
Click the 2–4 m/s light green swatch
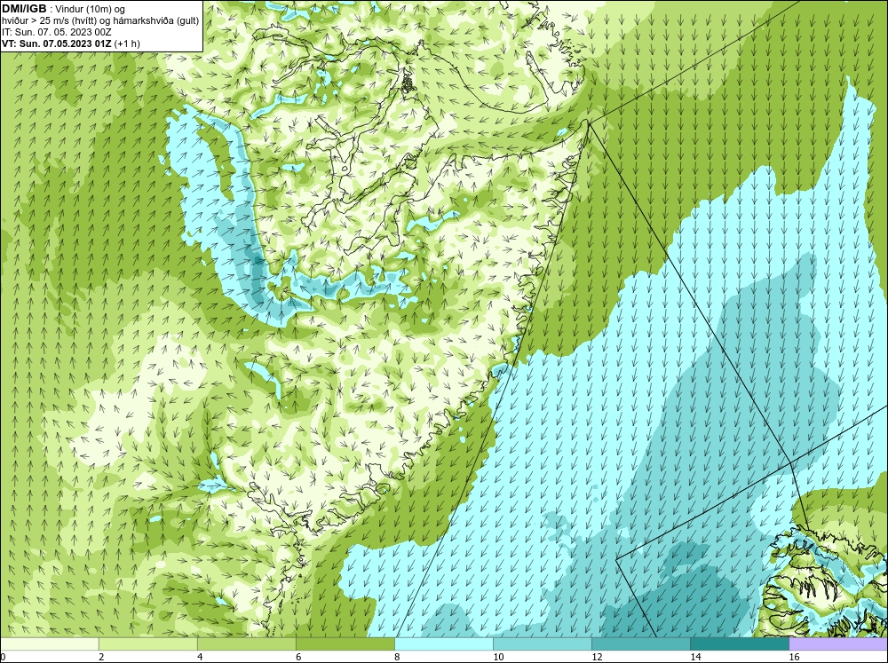147,643
